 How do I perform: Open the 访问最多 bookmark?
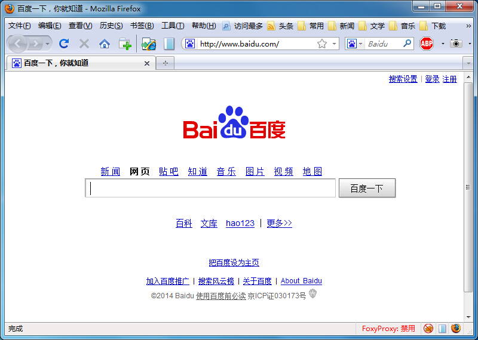coord(243,26)
